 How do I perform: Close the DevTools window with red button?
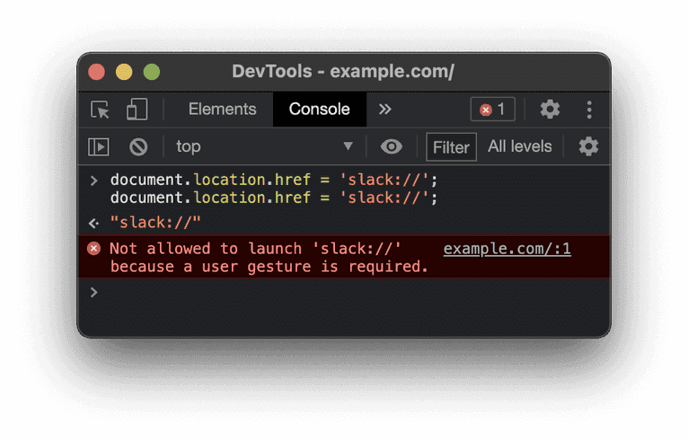pos(96,72)
